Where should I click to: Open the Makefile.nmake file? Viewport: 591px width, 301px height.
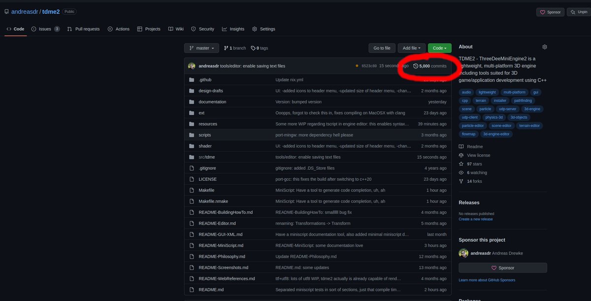pos(213,201)
